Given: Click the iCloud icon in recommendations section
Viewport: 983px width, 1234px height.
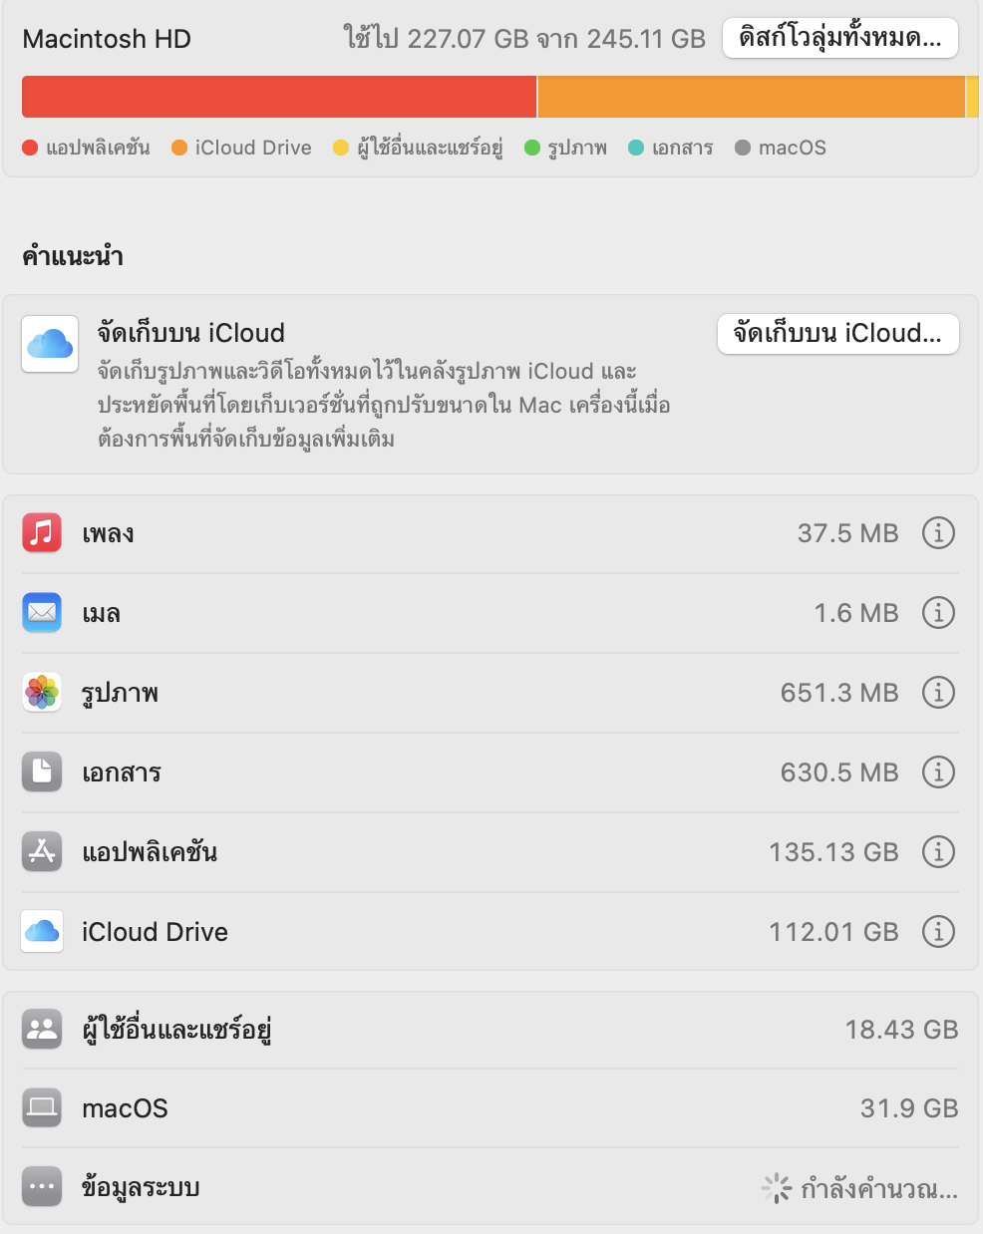Looking at the screenshot, I should (50, 345).
